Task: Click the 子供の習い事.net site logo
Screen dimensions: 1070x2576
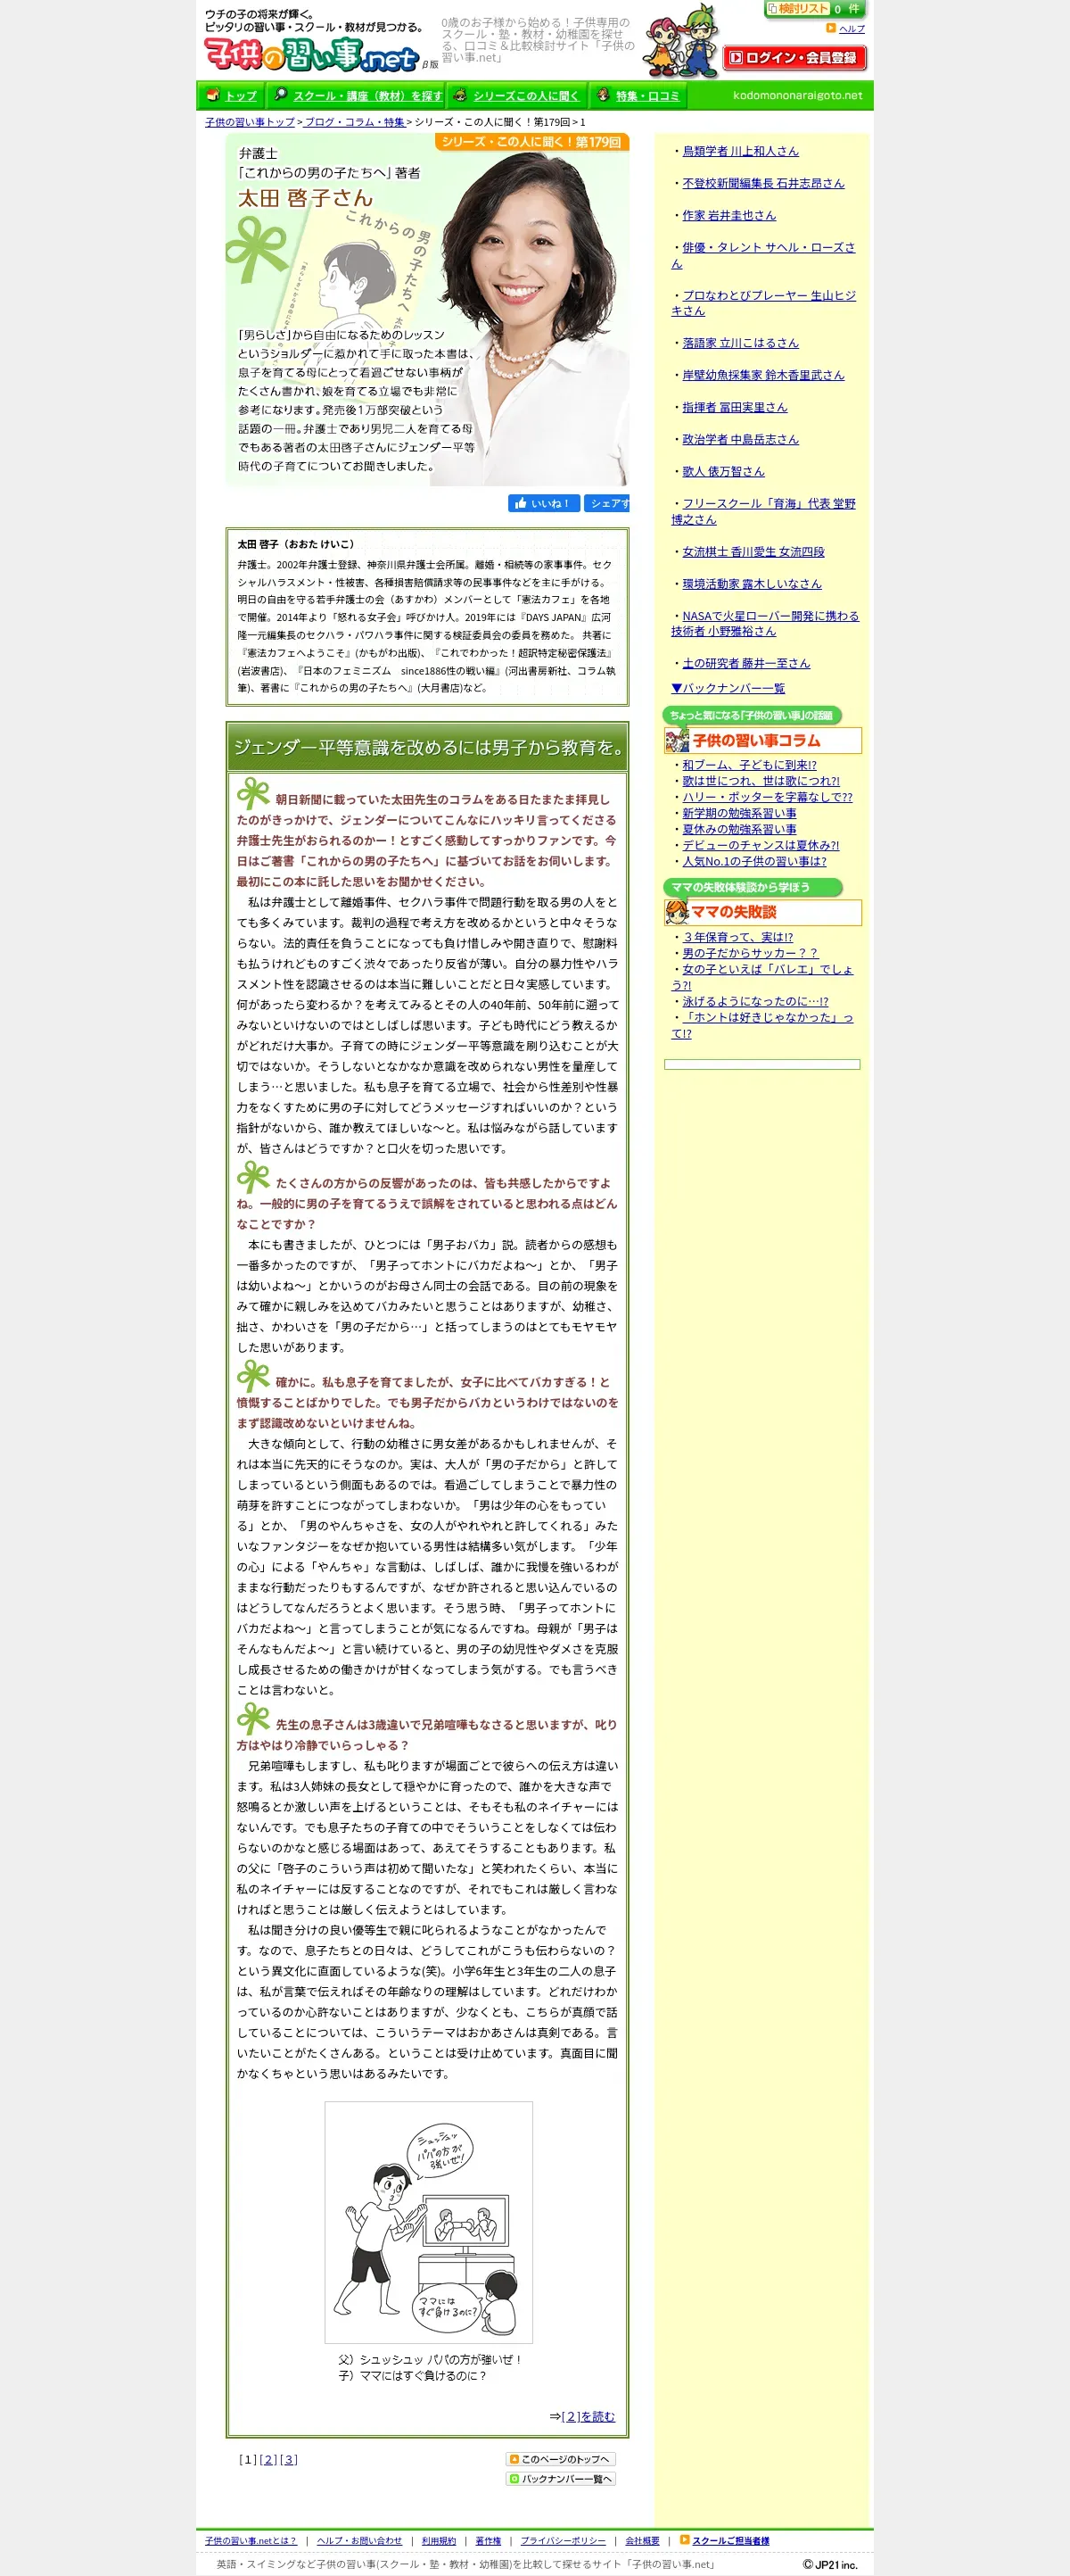Action: [x=313, y=54]
